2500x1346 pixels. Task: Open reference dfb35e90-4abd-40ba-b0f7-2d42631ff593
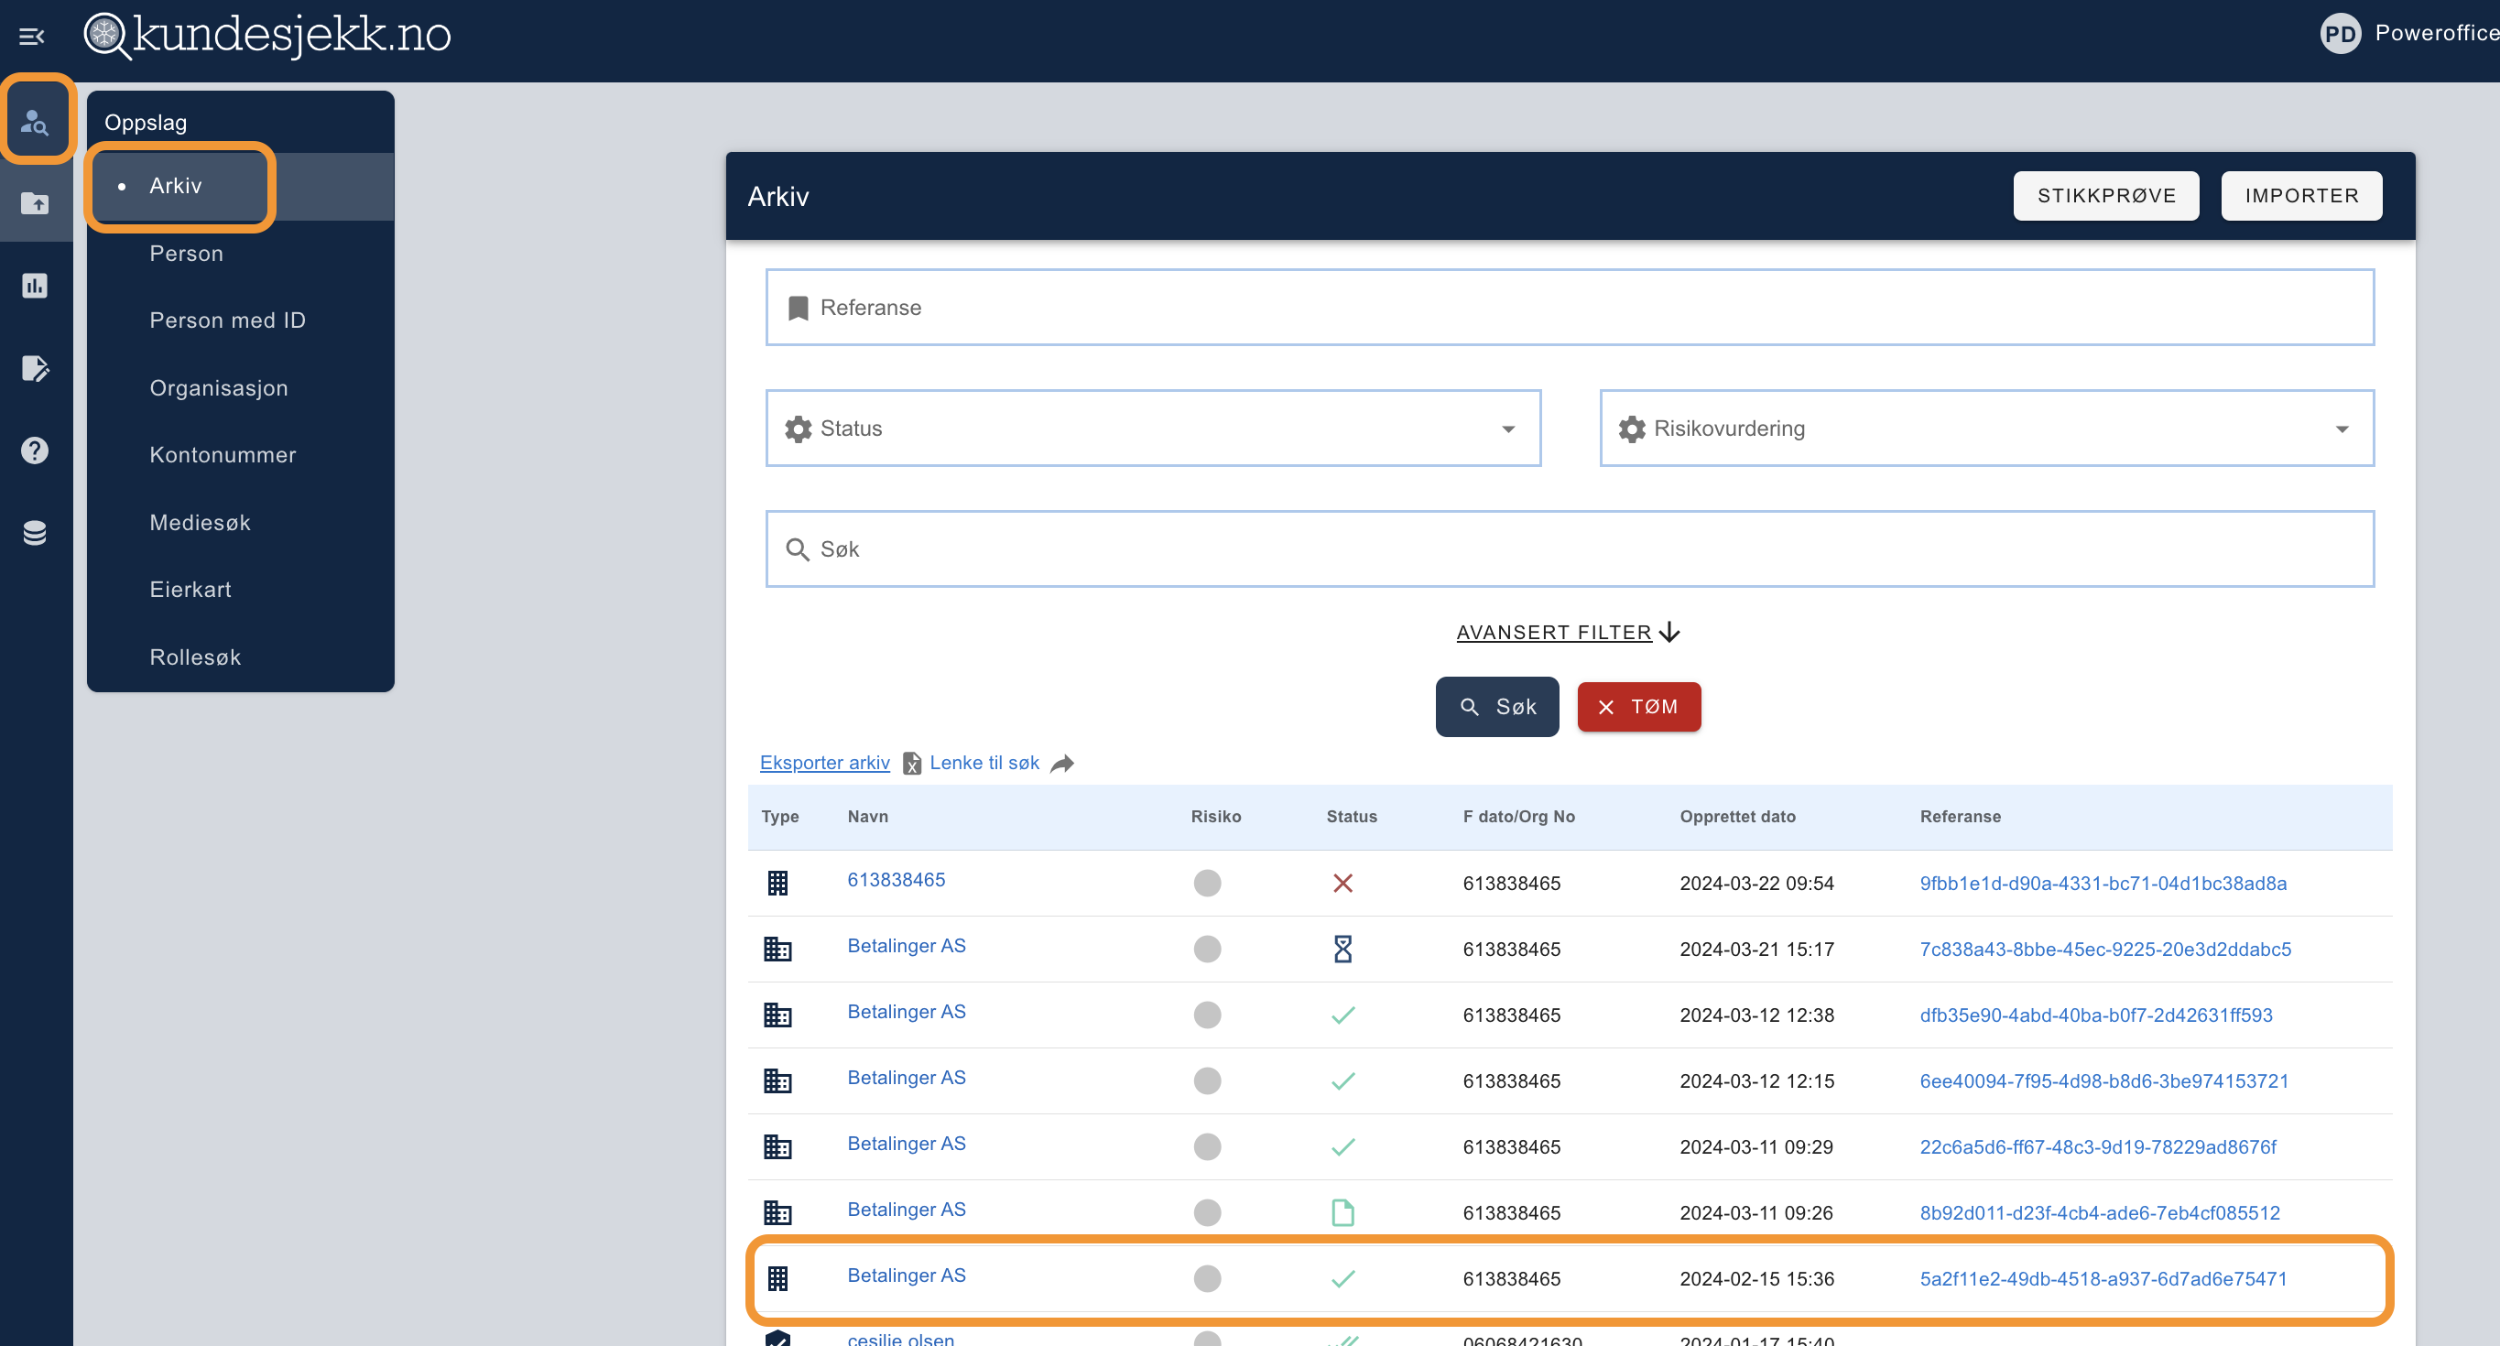coord(2096,1015)
